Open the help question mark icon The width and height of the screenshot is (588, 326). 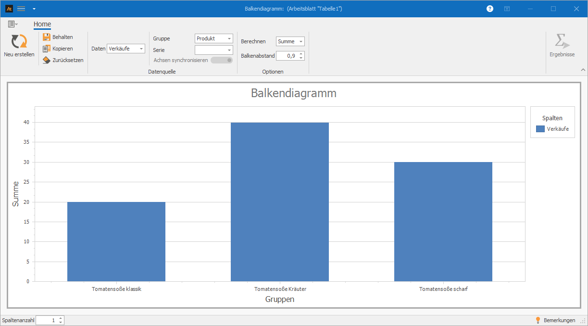[490, 9]
